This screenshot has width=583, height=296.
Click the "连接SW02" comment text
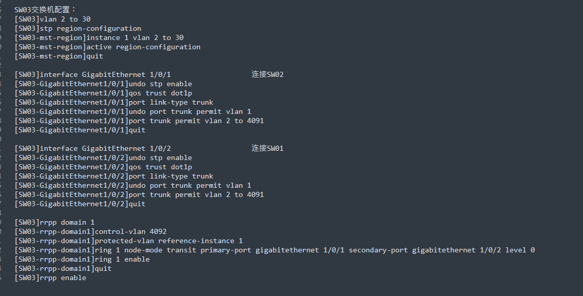coord(267,74)
